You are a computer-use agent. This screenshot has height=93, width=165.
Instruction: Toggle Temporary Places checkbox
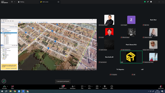2,32
